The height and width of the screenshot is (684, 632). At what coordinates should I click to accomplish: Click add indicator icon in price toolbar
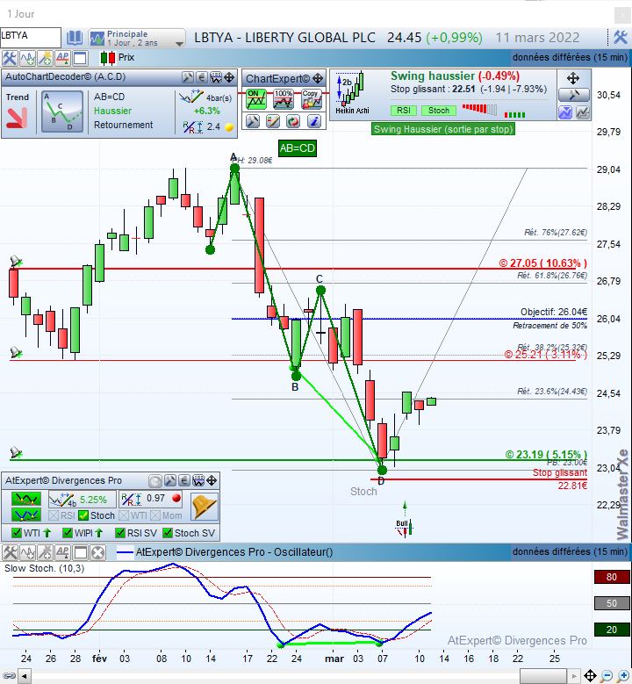(x=27, y=58)
